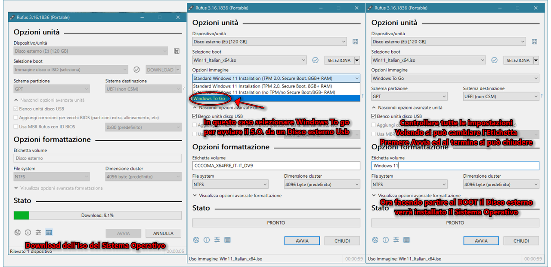Screen dimensions: 551x267
Task: Click download progress bar showing 9.1%
Action: tap(97, 215)
